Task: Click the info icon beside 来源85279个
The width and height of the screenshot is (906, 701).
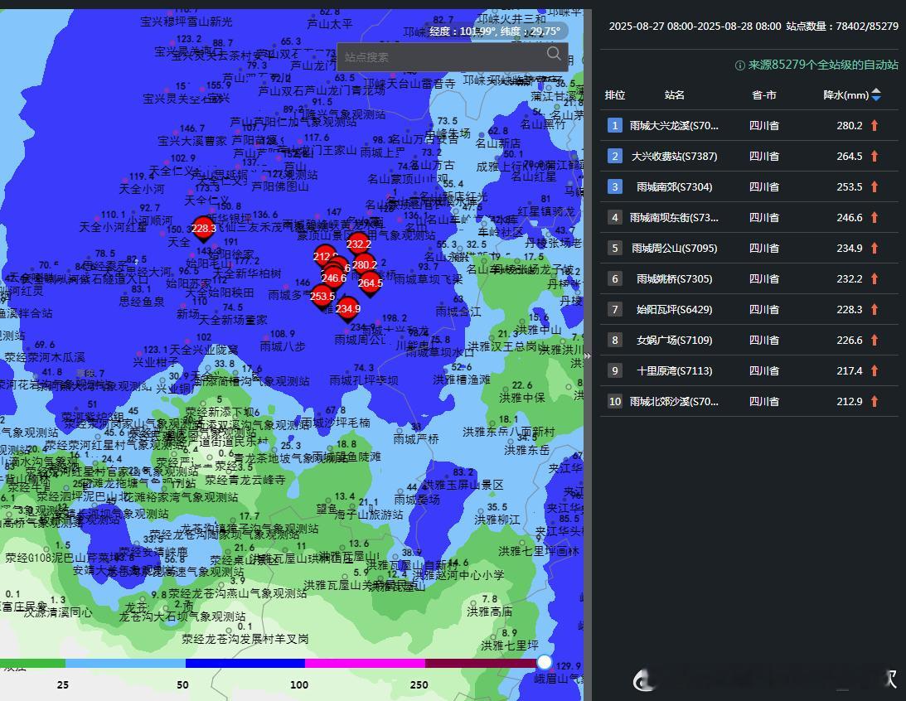Action: tap(739, 65)
